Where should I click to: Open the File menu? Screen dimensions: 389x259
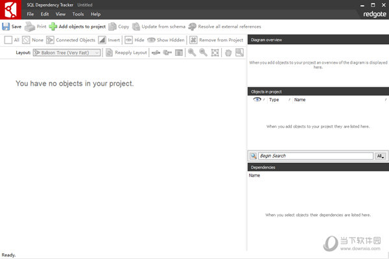(30, 14)
